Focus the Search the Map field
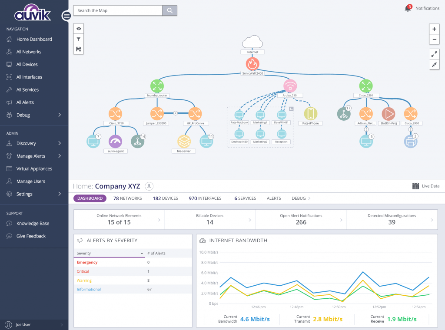Screen dimensions: 445x330 118,10
